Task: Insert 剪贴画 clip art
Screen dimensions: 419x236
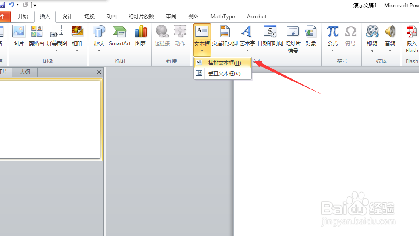Action: [x=36, y=35]
